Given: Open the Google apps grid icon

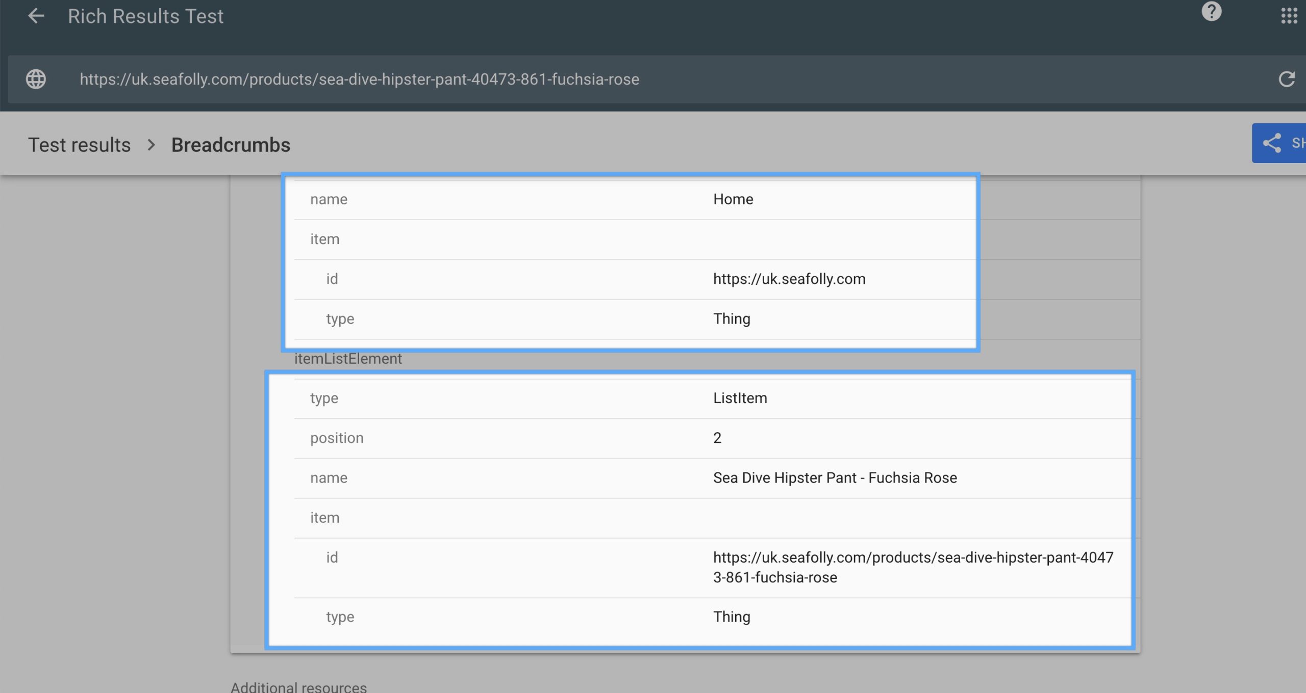Looking at the screenshot, I should click(x=1289, y=16).
